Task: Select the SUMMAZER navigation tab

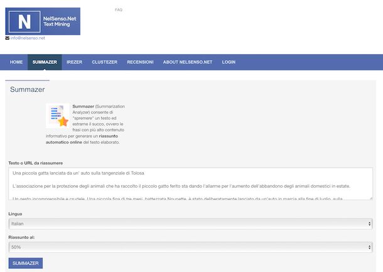Action: tap(45, 62)
